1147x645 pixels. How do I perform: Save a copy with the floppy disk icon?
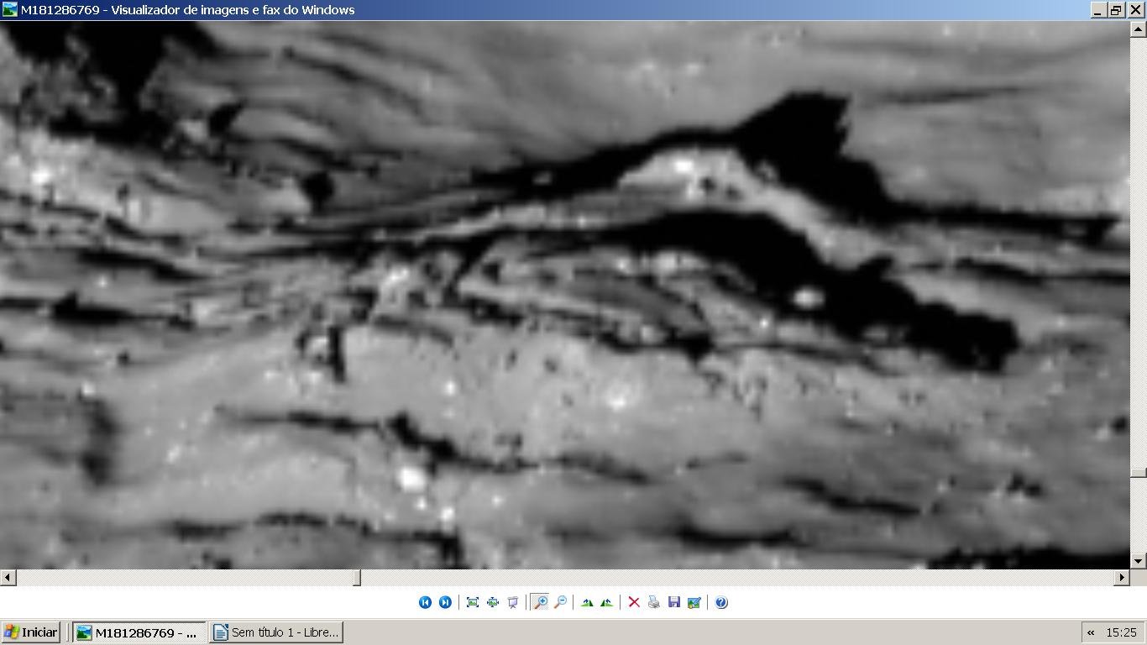coord(674,602)
